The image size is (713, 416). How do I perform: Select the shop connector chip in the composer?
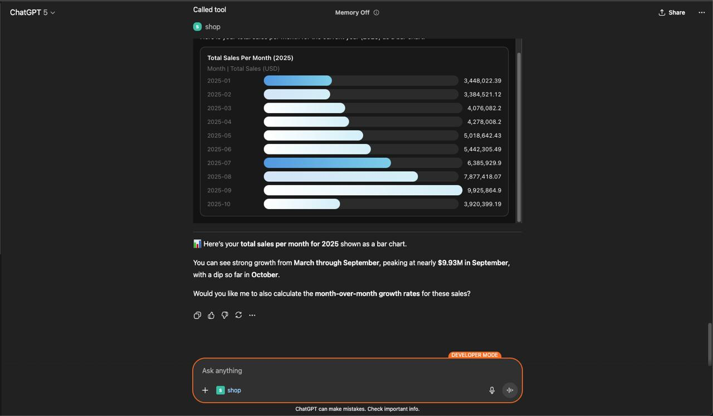(229, 390)
